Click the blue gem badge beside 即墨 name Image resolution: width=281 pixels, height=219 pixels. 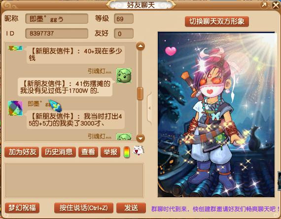55,106
